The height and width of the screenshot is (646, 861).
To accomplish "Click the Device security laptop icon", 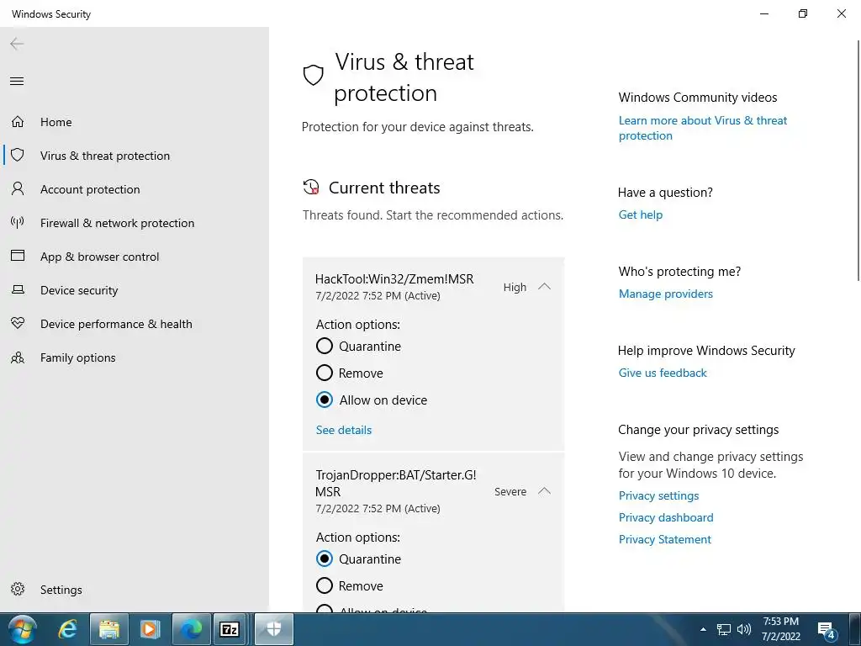I will click(18, 289).
